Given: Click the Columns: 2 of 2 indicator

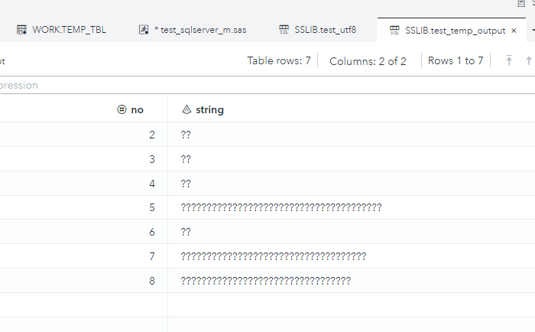Looking at the screenshot, I should click(x=368, y=61).
